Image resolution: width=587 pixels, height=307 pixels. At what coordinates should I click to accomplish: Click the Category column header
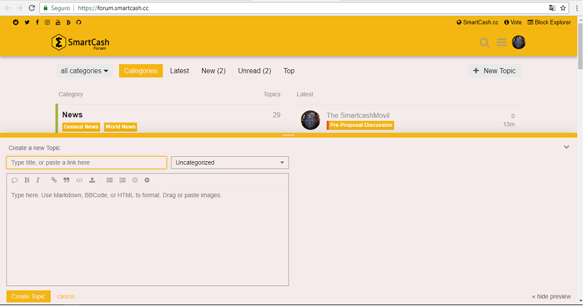(71, 94)
